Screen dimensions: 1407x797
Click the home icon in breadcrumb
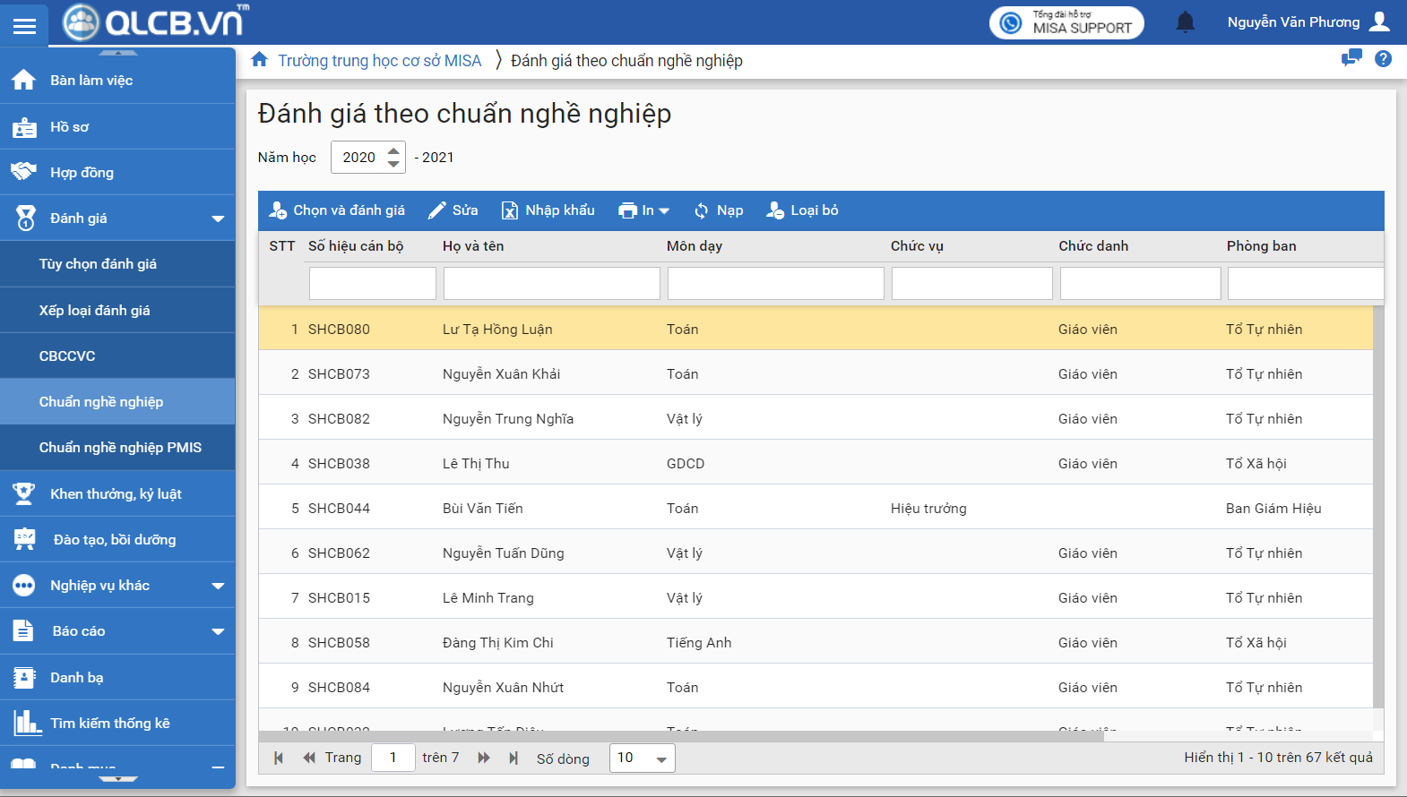[x=259, y=60]
